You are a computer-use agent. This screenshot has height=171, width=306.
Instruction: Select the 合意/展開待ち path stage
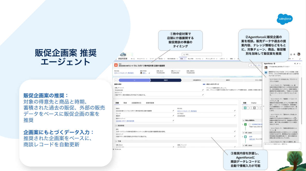click(197, 80)
